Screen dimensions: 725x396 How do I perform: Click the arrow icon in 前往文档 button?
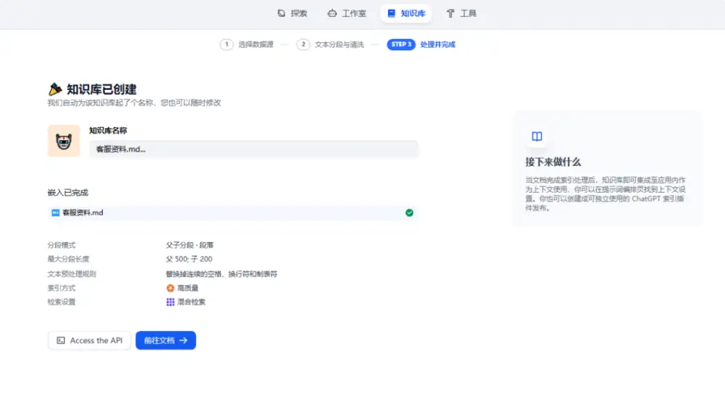point(183,341)
